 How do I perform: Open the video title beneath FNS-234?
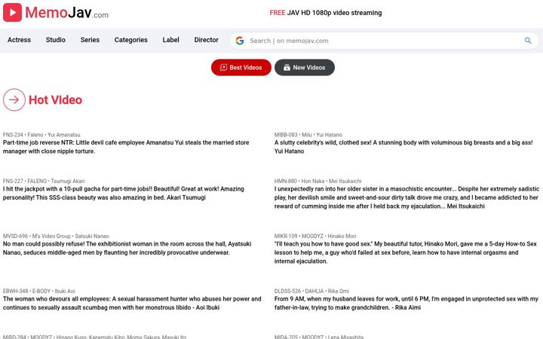pos(126,147)
